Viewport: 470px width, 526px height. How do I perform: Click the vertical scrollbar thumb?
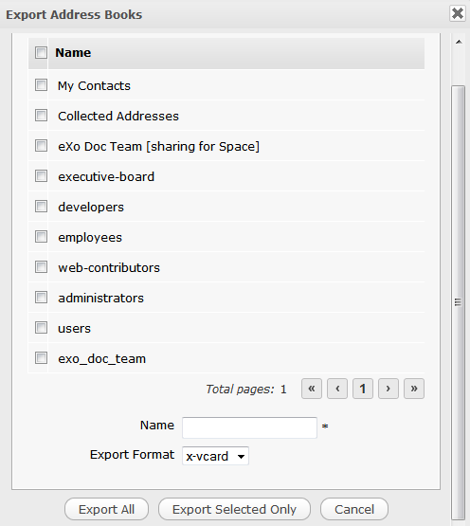click(459, 302)
